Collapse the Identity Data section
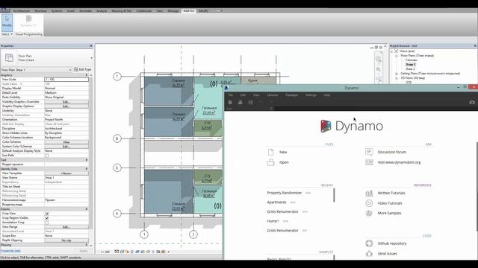Screen dimensions: 478x268 pyautogui.click(x=87, y=169)
